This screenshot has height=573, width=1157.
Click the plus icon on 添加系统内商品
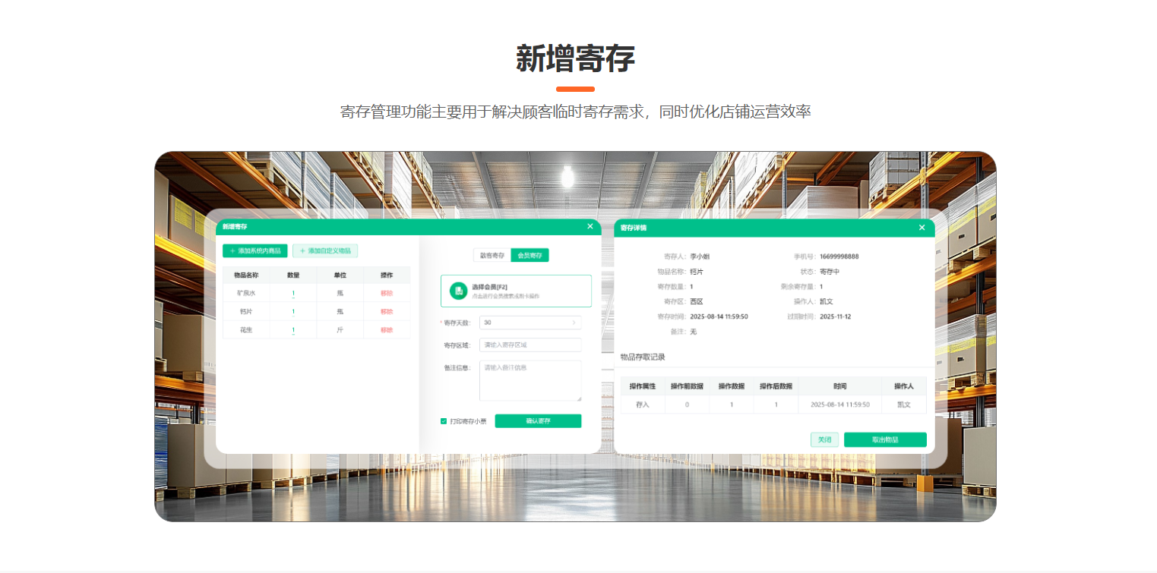(230, 252)
